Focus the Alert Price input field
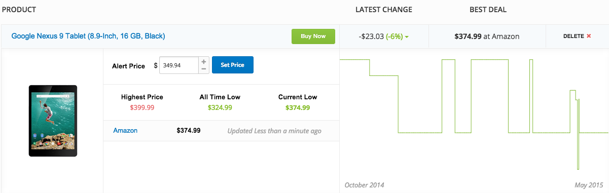This screenshot has height=193, width=609. click(179, 65)
